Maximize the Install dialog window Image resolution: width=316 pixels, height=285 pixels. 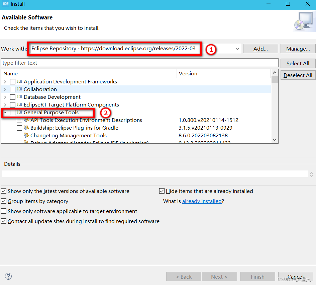pyautogui.click(x=288, y=4)
